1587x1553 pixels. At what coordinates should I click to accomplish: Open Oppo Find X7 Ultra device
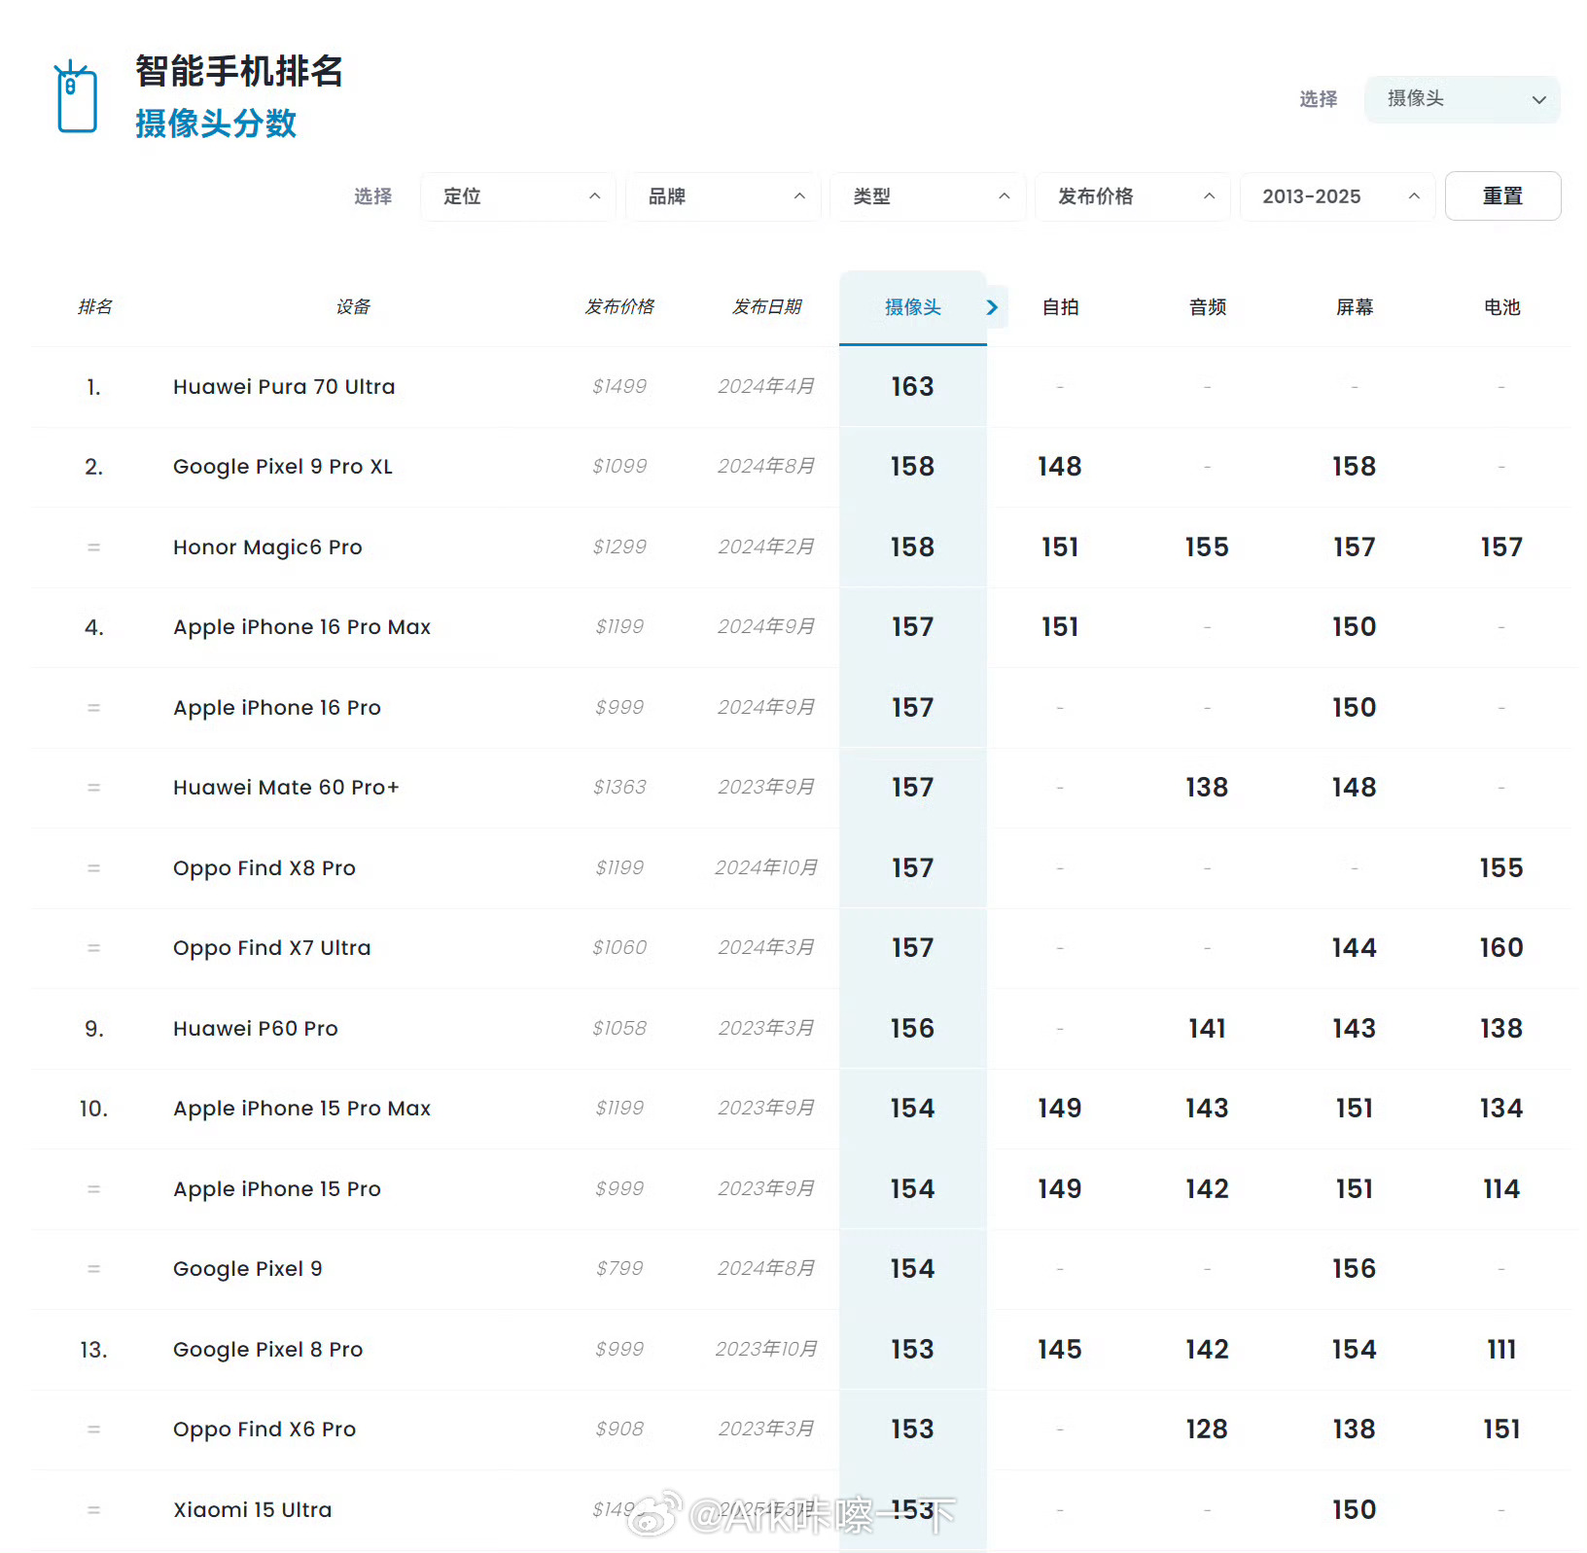coord(271,948)
